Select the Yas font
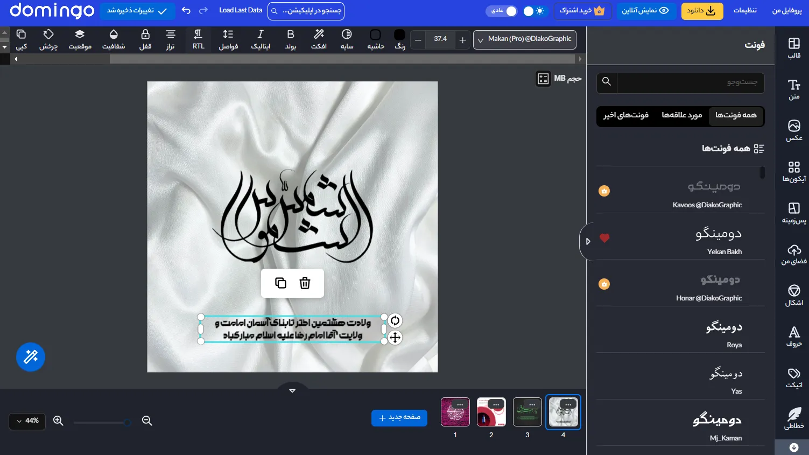Screen dimensions: 809x455 [680, 376]
